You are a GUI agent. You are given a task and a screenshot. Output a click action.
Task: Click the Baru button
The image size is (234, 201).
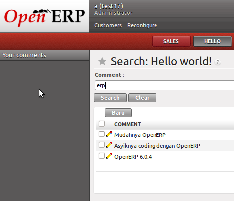pyautogui.click(x=118, y=113)
